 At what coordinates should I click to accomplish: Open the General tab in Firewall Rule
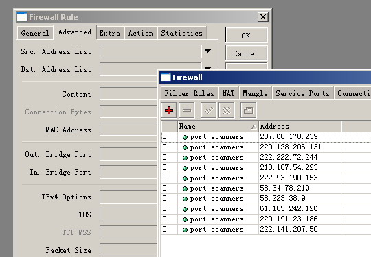pos(35,33)
